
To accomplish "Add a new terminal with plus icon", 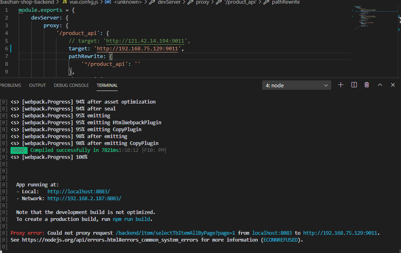I will coord(341,85).
